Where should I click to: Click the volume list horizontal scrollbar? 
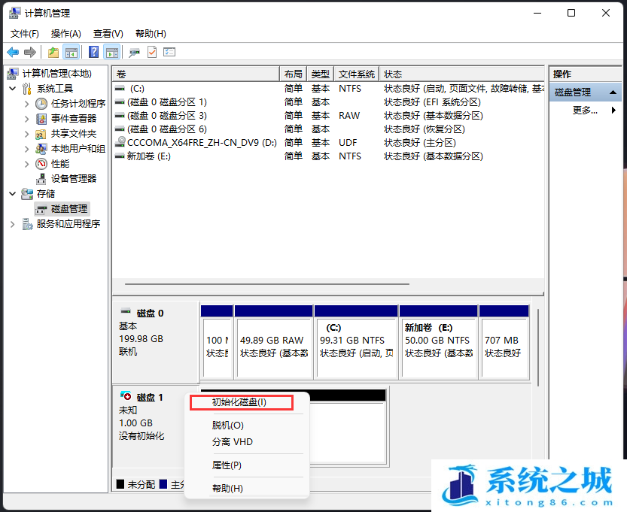tap(266, 284)
